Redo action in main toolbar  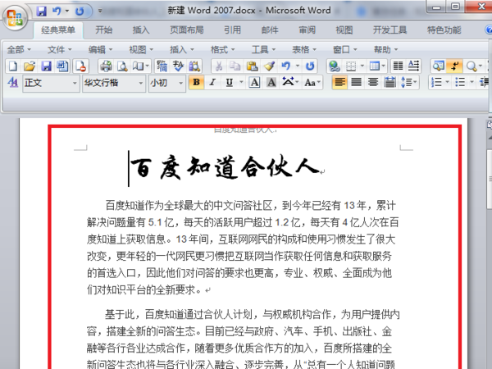(310, 66)
